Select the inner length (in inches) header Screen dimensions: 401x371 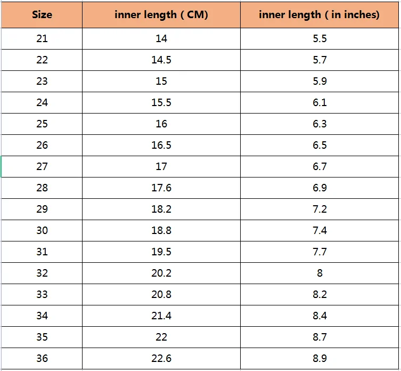320,15
